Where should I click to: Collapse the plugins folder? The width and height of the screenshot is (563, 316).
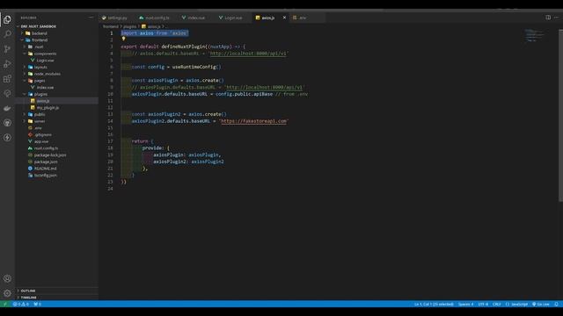point(40,94)
